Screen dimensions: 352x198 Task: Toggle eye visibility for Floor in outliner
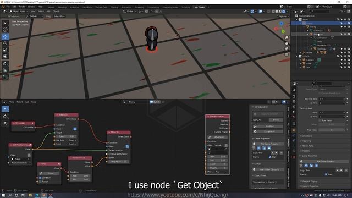pos(345,64)
